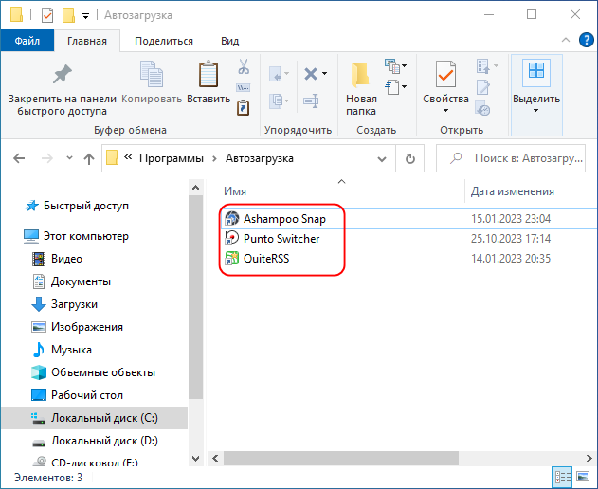Click the Копировать copy icon

[152, 74]
